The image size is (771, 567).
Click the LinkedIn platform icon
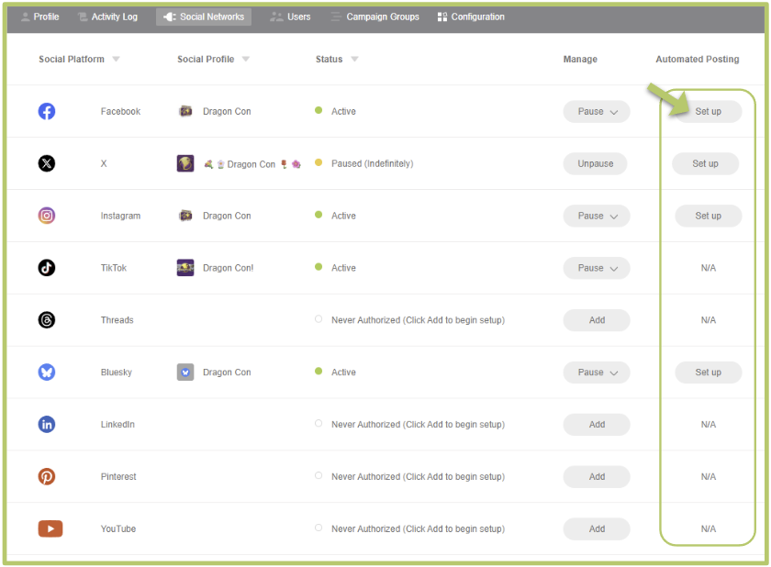click(x=47, y=424)
